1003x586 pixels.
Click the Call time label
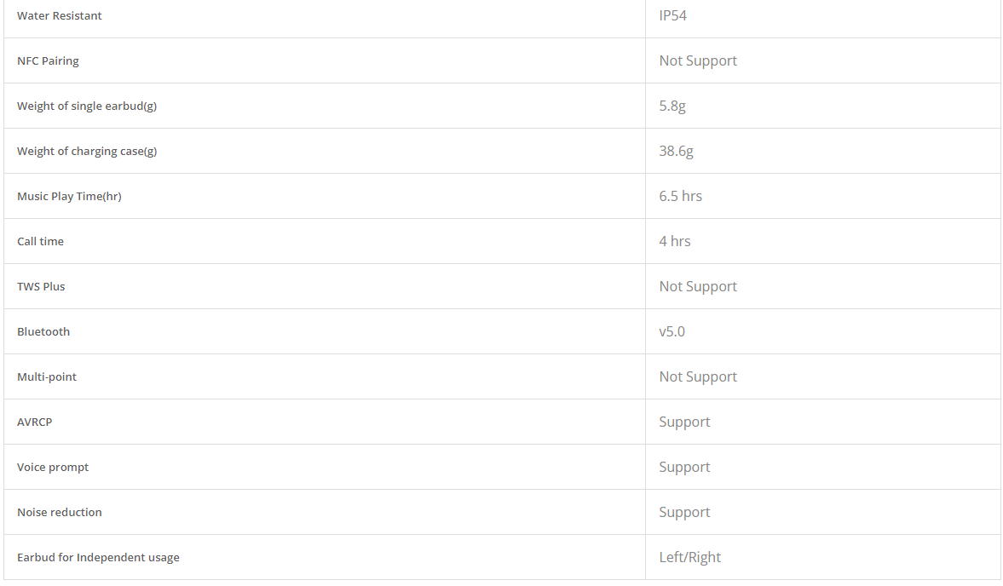[x=40, y=242]
